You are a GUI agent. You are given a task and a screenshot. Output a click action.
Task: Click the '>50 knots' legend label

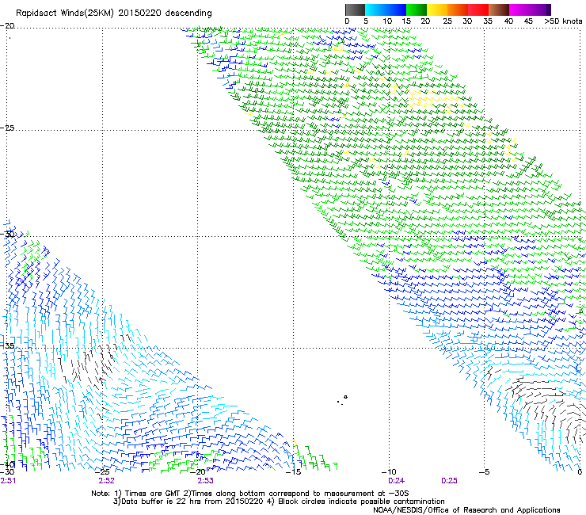(x=563, y=21)
